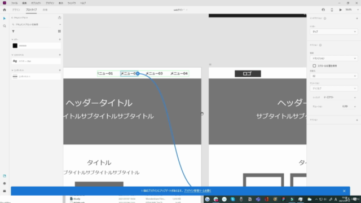Select the Ag character style asset
The width and height of the screenshot is (361, 203).
pyautogui.click(x=36, y=61)
